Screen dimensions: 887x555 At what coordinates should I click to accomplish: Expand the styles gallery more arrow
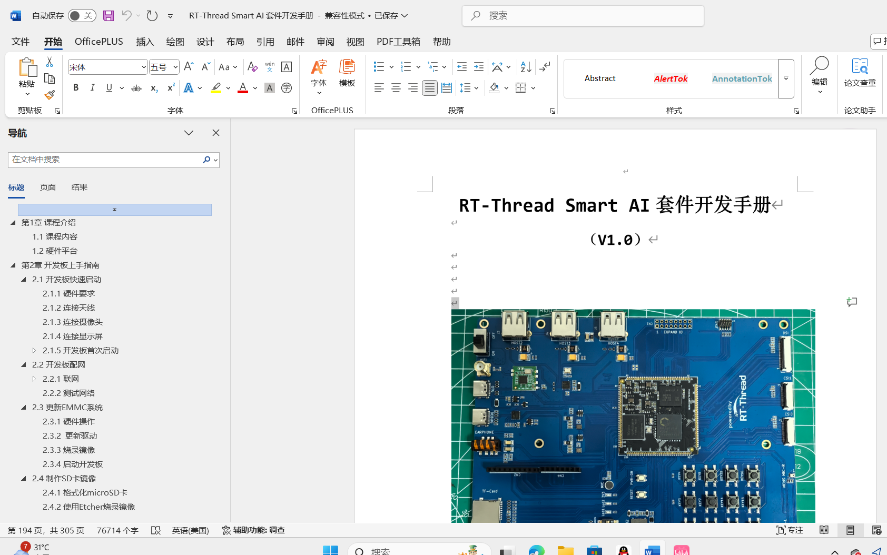(x=786, y=78)
